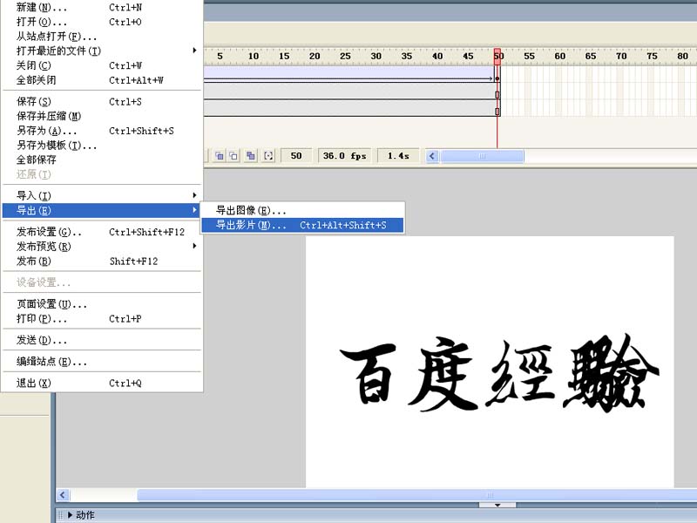Click the frame rate field 36.0 fps
Viewport: 697px width, 523px height.
pos(344,156)
